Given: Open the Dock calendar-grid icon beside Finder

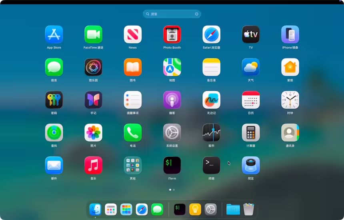Looking at the screenshot, I should [111, 209].
